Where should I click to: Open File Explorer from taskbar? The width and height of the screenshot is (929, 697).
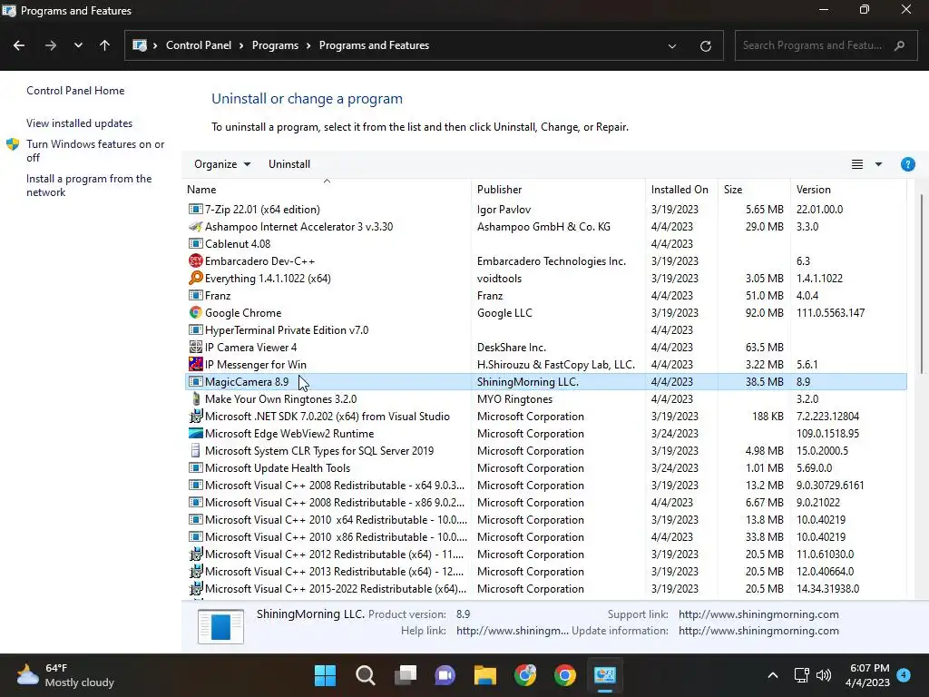485,675
